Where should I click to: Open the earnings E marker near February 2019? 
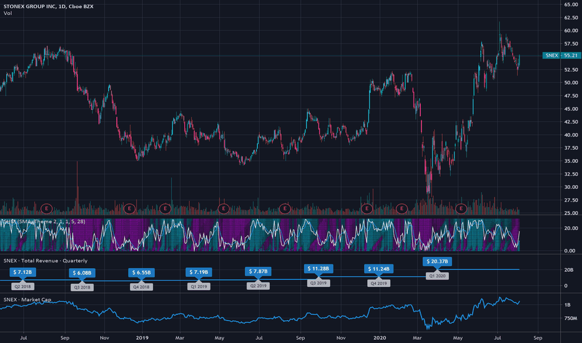coord(165,209)
